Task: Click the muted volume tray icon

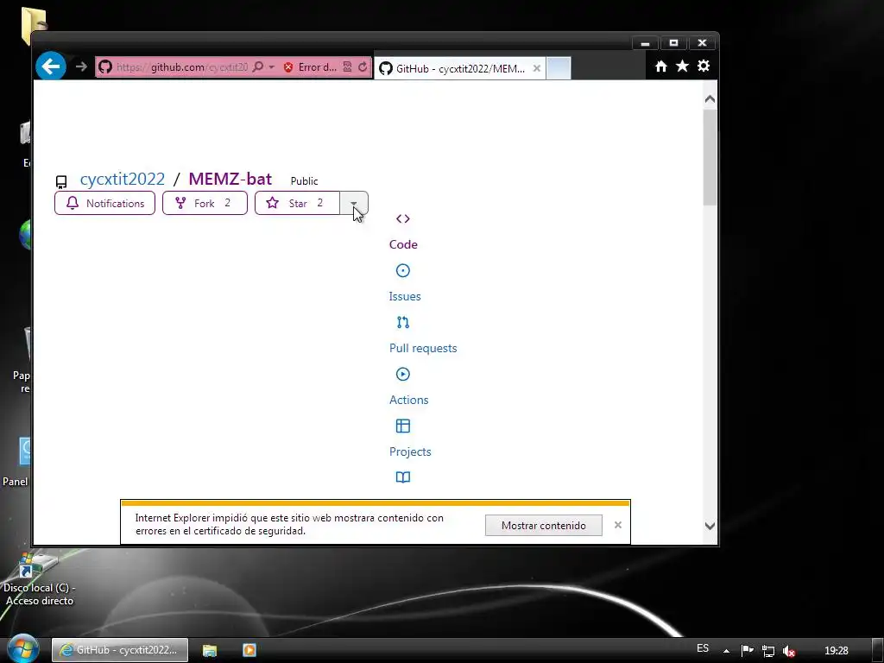Action: pos(789,651)
